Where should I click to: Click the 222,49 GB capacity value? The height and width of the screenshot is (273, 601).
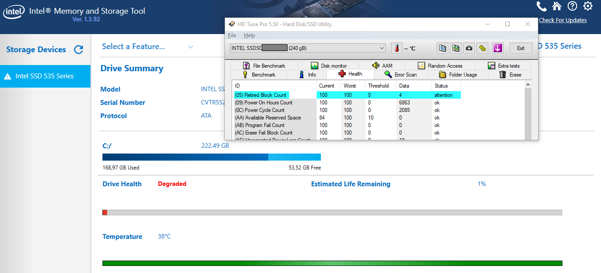pyautogui.click(x=215, y=146)
